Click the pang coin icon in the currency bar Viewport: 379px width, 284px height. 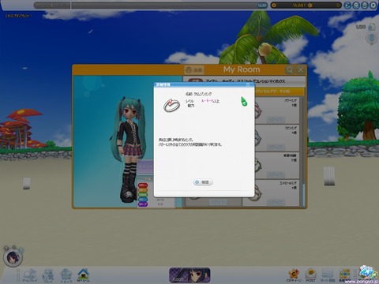(274, 6)
